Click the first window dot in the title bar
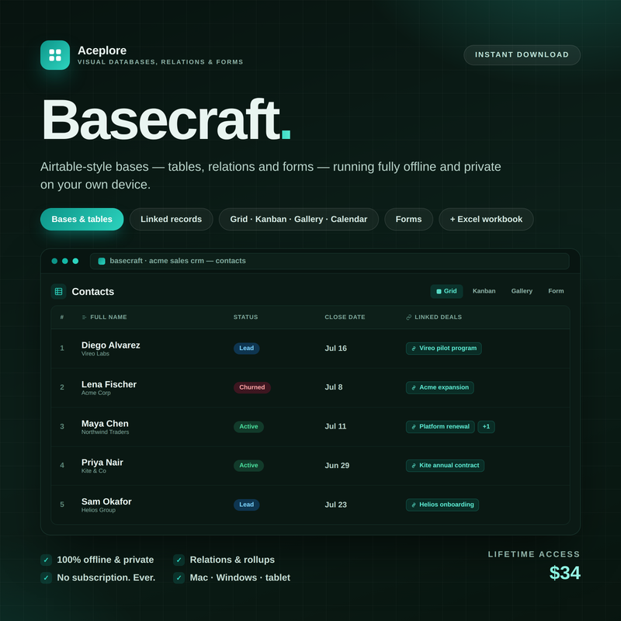621x621 pixels. 54,261
